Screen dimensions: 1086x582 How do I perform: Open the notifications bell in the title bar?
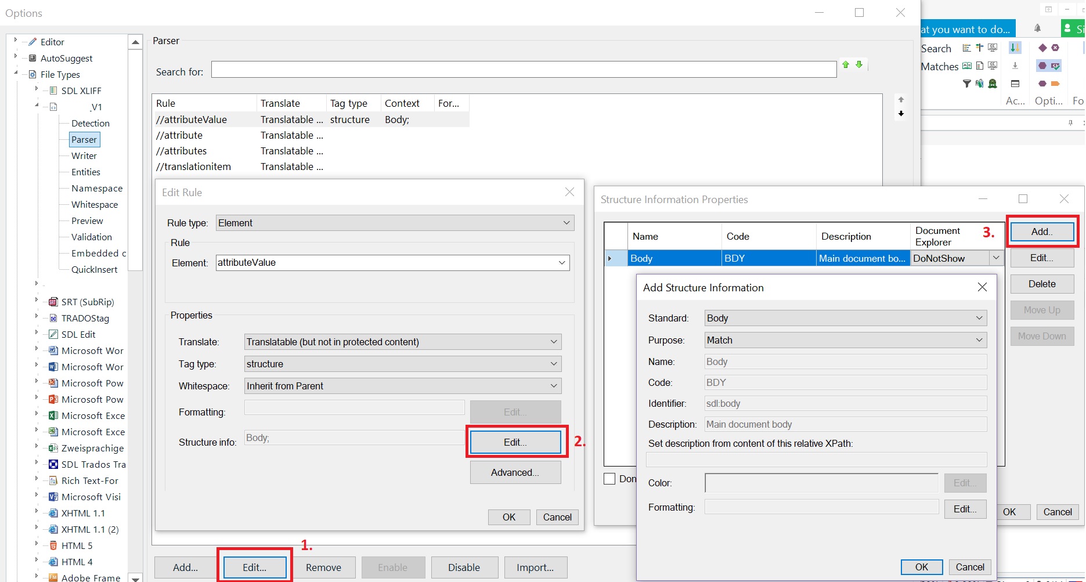(x=1038, y=28)
